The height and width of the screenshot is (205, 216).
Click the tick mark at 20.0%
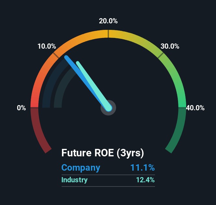coord(108,33)
